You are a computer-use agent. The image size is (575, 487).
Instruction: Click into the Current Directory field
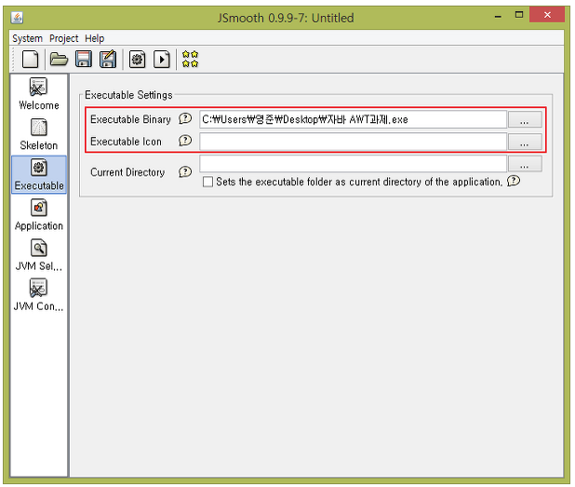tap(354, 163)
